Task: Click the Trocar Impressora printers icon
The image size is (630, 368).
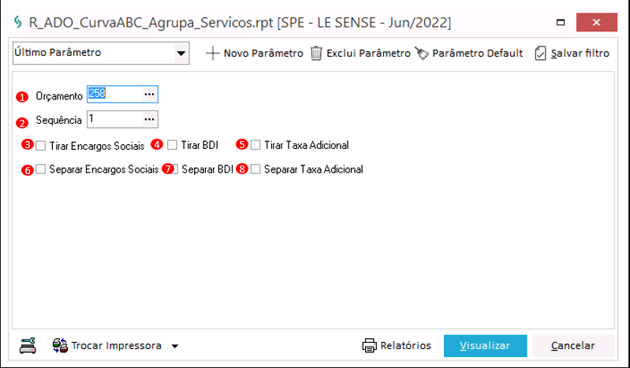Action: pos(60,345)
